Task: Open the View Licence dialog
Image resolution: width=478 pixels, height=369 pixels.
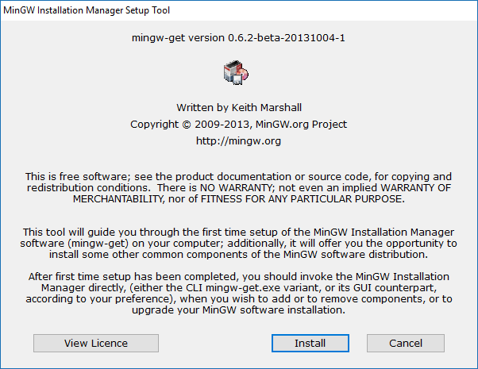Action: (x=96, y=343)
